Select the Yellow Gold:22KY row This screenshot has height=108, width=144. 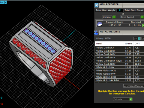coord(119,64)
